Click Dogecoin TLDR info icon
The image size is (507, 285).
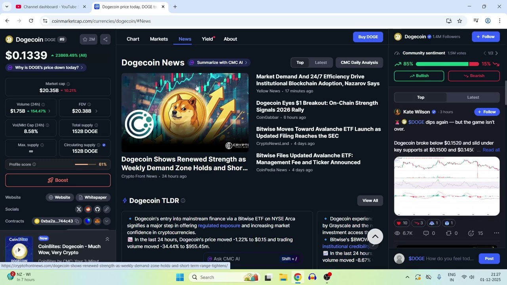pyautogui.click(x=183, y=201)
